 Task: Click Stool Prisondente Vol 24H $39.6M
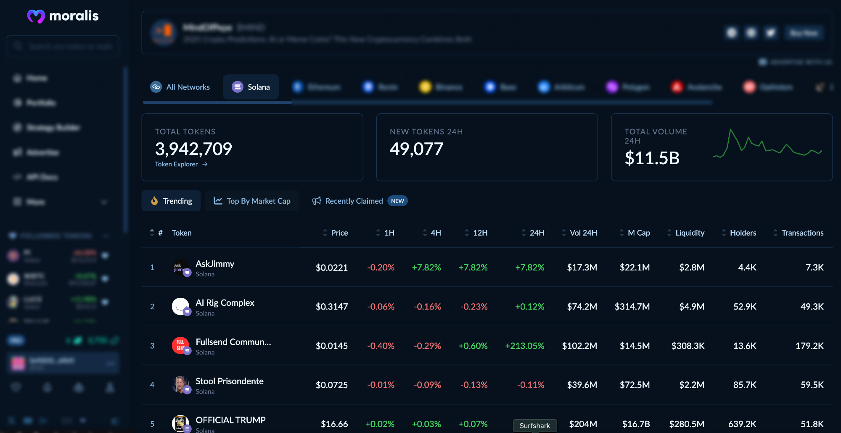tap(582, 385)
